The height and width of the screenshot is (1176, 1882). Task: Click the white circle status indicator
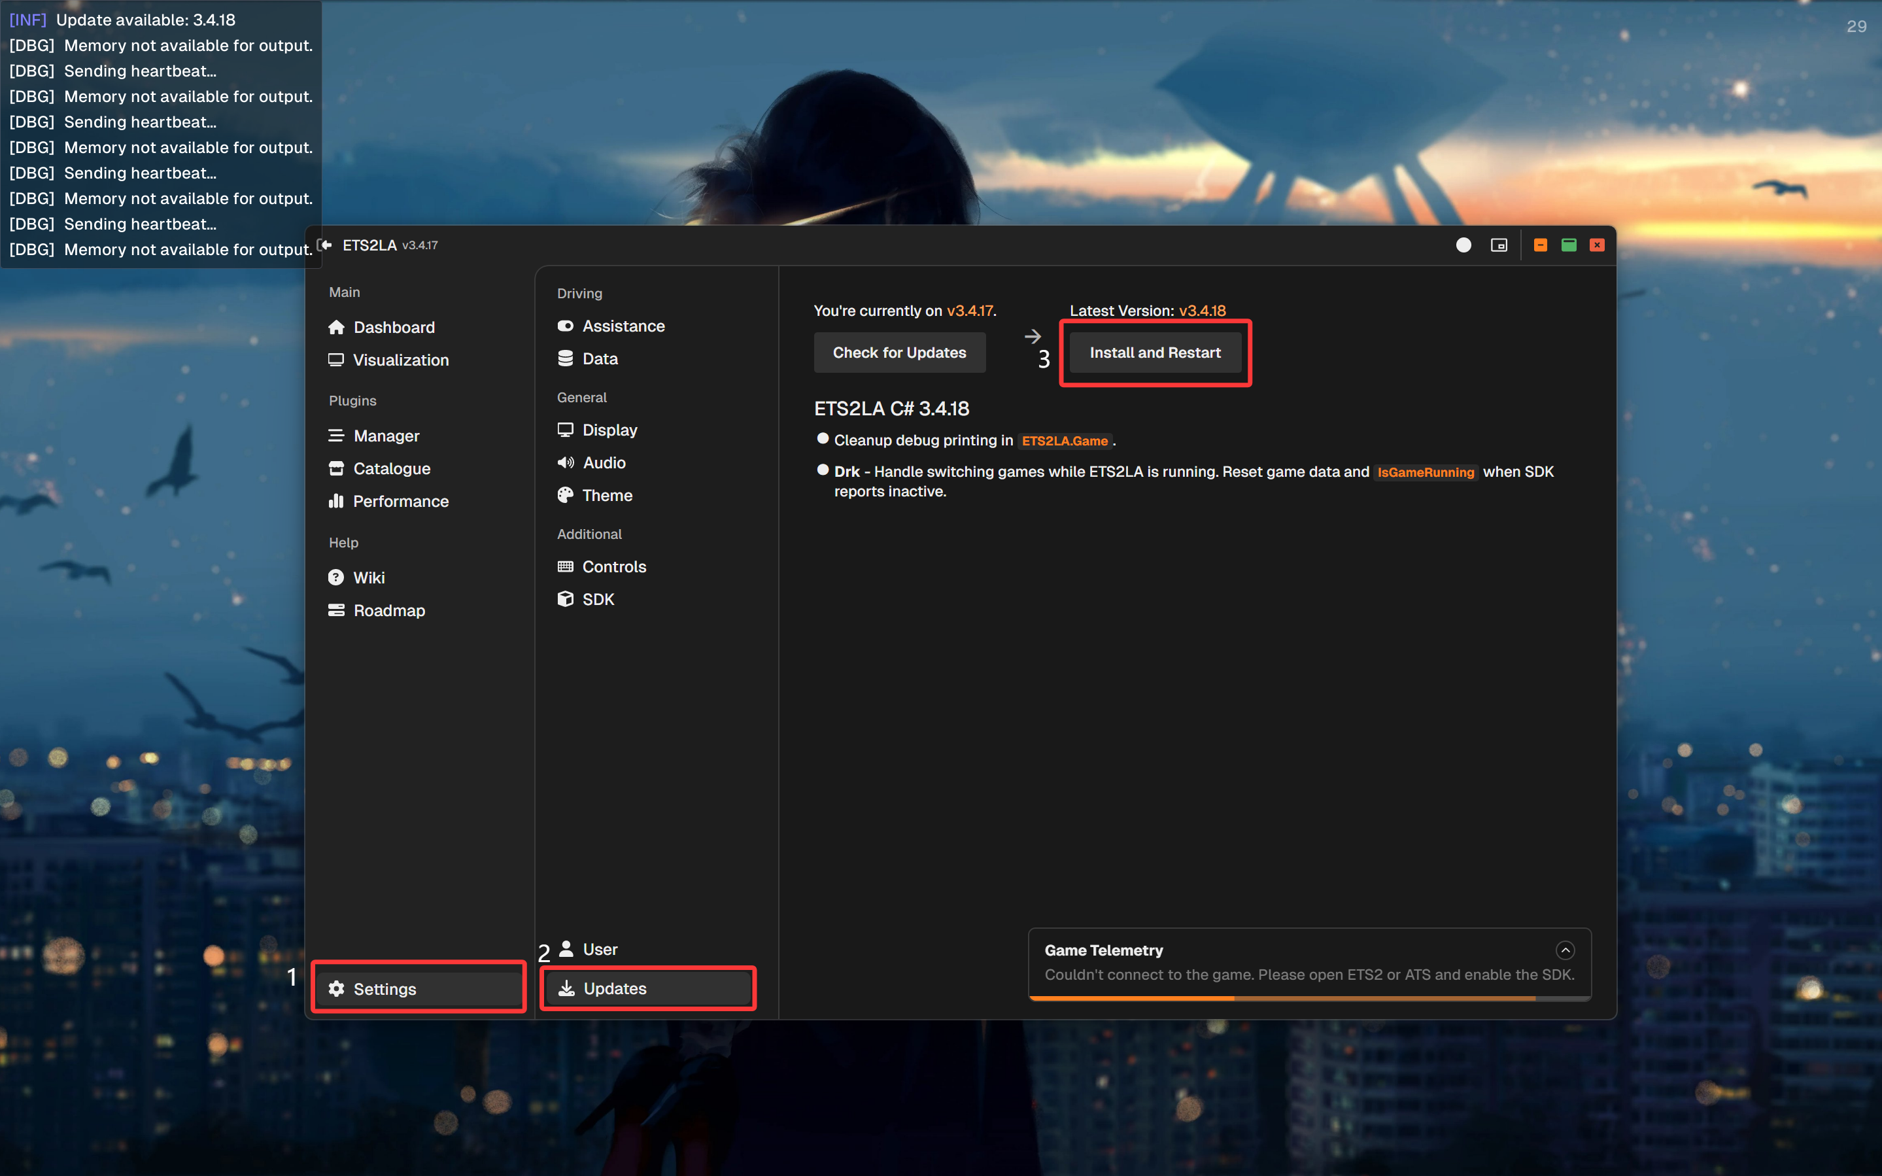(x=1463, y=245)
